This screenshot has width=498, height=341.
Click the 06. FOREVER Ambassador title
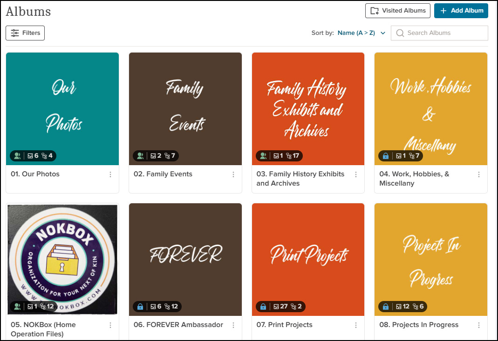(x=178, y=325)
